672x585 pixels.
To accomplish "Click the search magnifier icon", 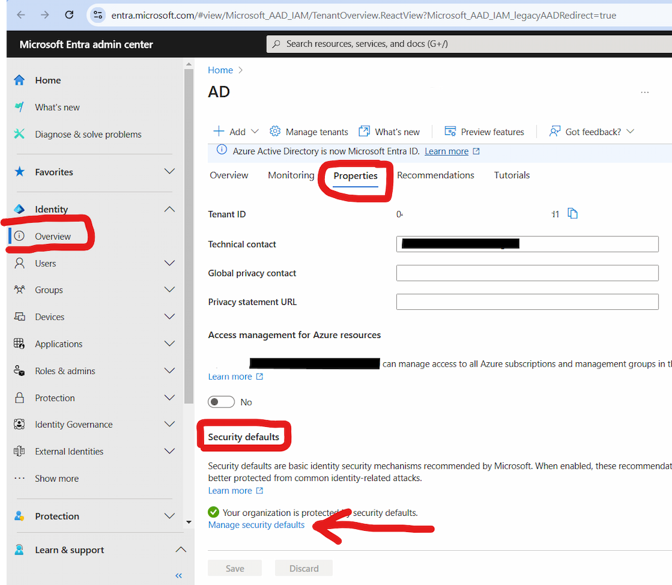I will (276, 44).
